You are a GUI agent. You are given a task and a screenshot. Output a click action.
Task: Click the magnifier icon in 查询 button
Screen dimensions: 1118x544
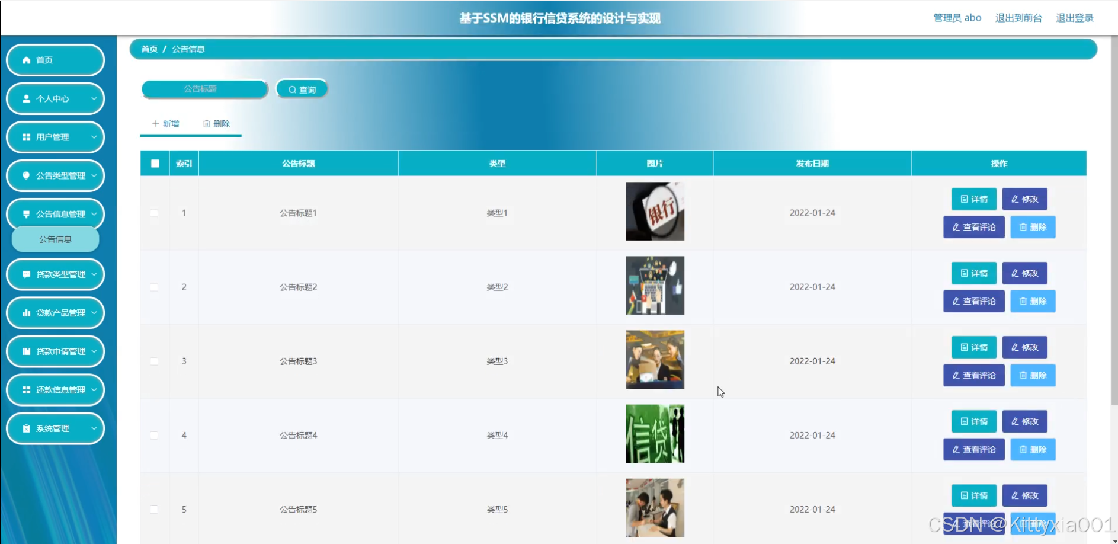coord(292,90)
